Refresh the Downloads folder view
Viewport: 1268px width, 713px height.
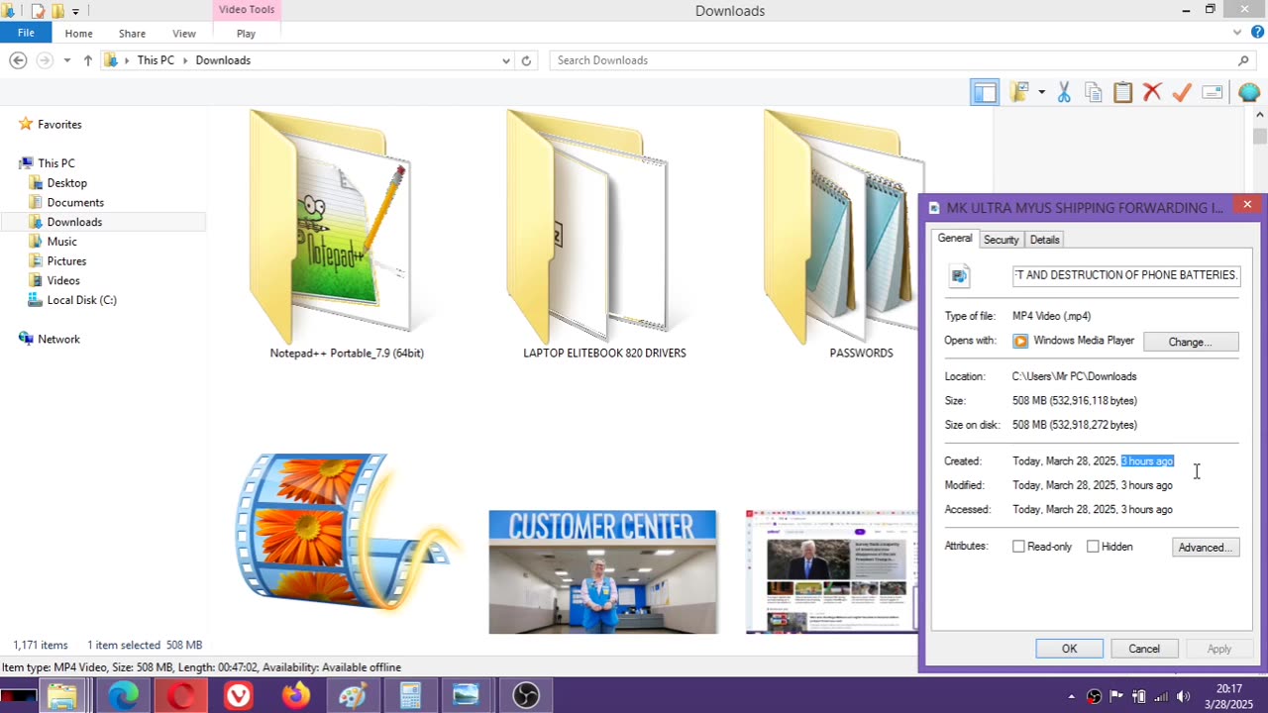point(526,60)
